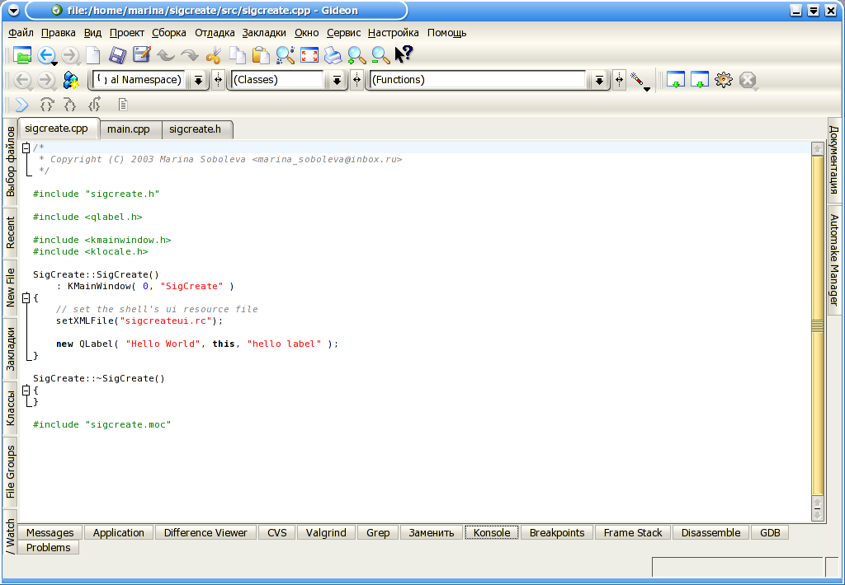Open the class browser diamond icon

coord(69,80)
